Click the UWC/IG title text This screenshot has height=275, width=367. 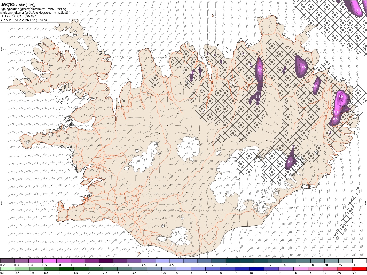pos(7,5)
